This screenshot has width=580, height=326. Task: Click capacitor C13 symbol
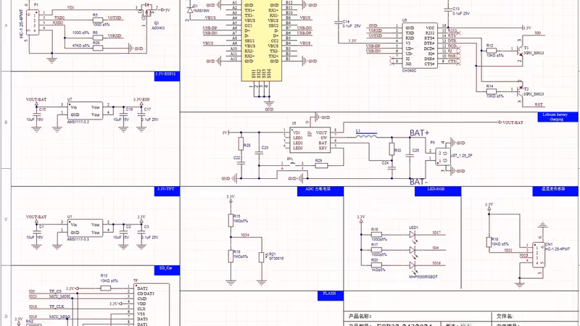point(447,9)
